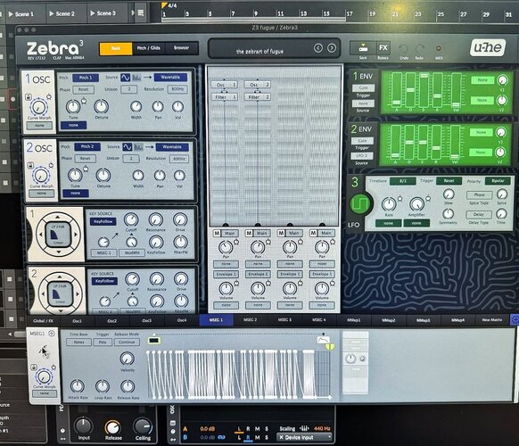Image resolution: width=519 pixels, height=446 pixels.
Task: Toggle the MSEG Release Mode Continue button
Action: click(x=127, y=342)
